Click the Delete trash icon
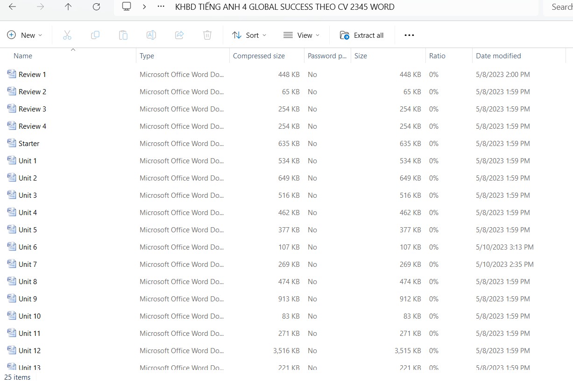The image size is (573, 383). coord(207,35)
